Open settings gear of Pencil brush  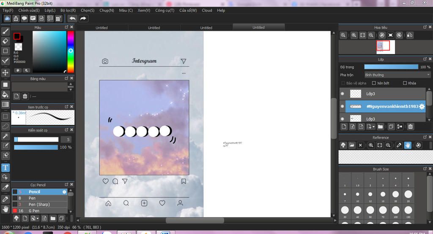click(64, 191)
